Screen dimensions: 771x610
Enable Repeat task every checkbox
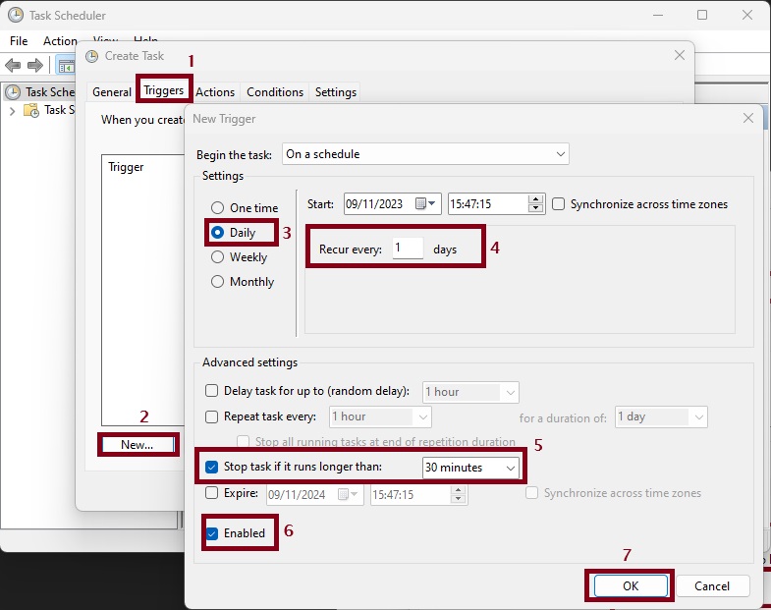211,416
